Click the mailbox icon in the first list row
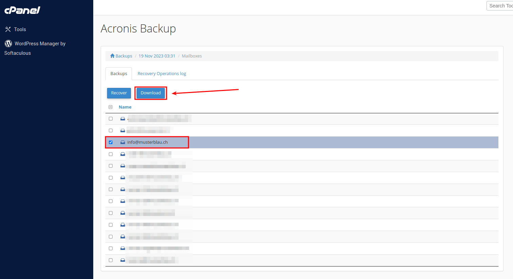This screenshot has width=513, height=279. [x=123, y=119]
